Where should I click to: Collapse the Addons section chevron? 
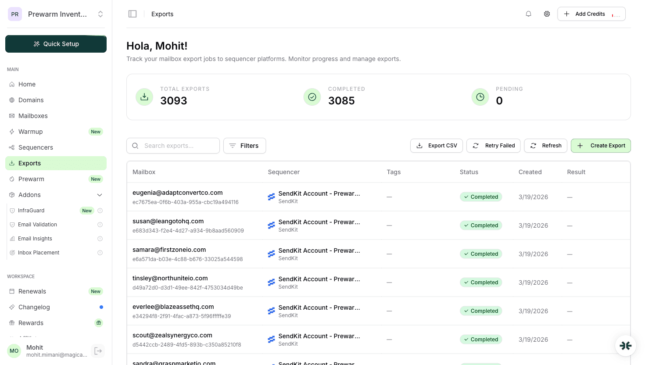100,194
